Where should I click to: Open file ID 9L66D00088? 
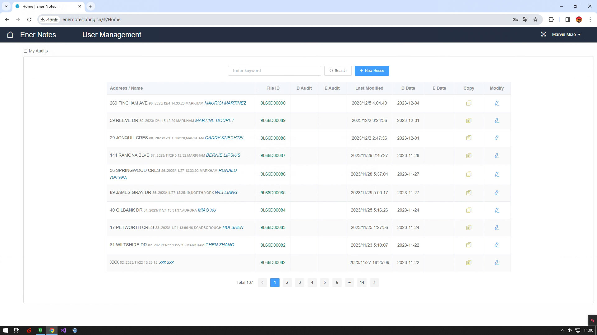(273, 138)
